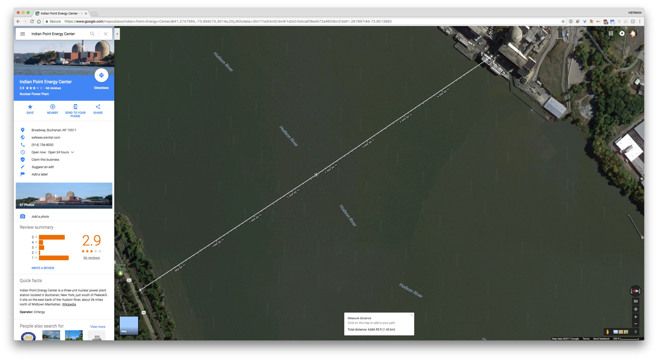This screenshot has height=360, width=658.
Task: Switch to Map view thumbnail
Action: pyautogui.click(x=129, y=326)
